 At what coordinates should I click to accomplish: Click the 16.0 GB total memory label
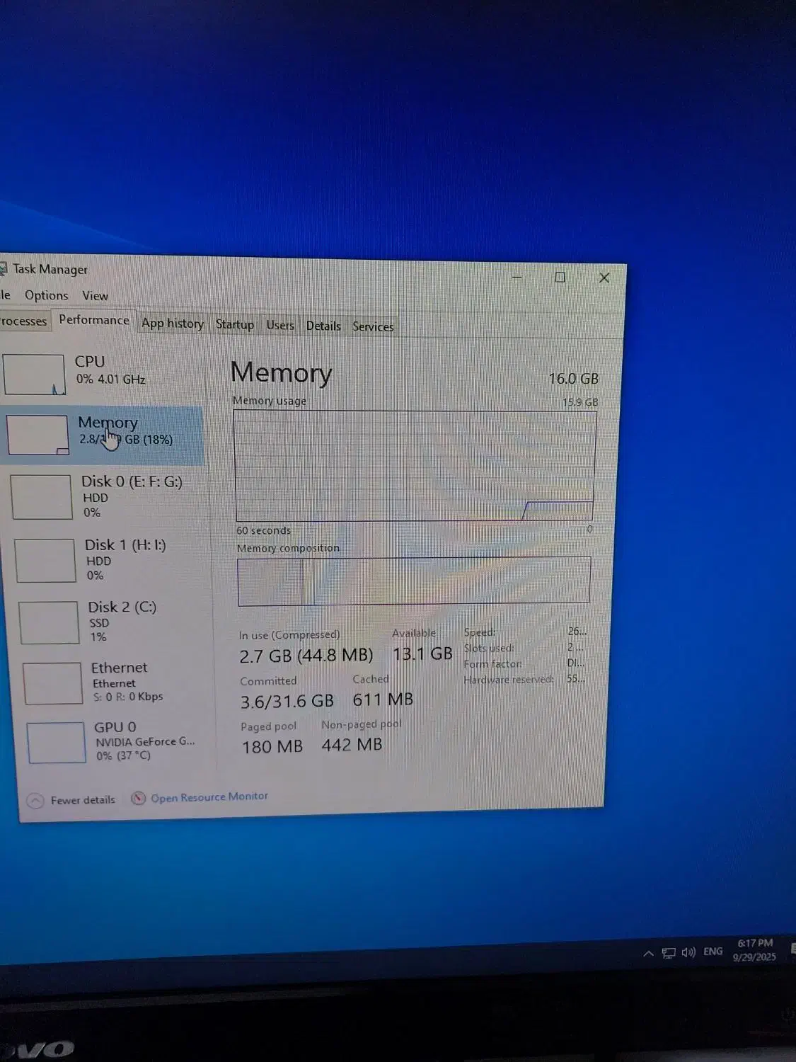pos(574,379)
